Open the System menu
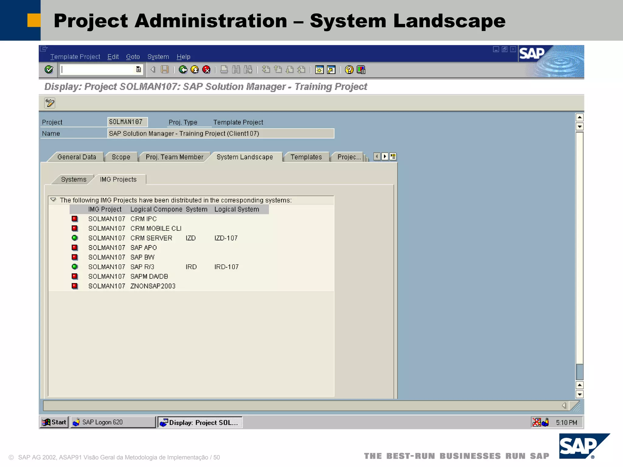Viewport: 623px width, 467px height. (x=158, y=57)
